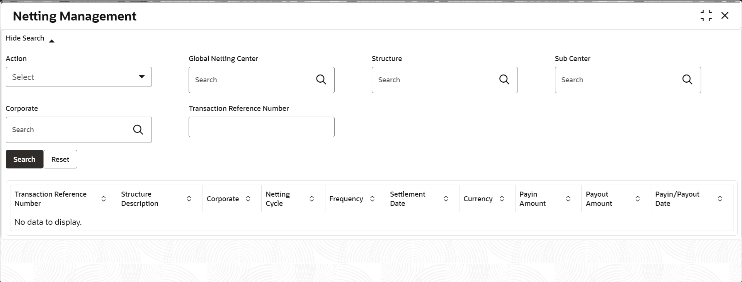The width and height of the screenshot is (742, 282).
Task: Sort the Netting Cycle column
Action: [311, 199]
